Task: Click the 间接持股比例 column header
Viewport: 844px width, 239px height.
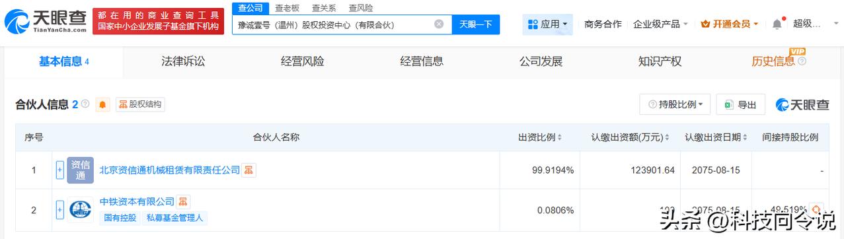Action: [x=790, y=137]
